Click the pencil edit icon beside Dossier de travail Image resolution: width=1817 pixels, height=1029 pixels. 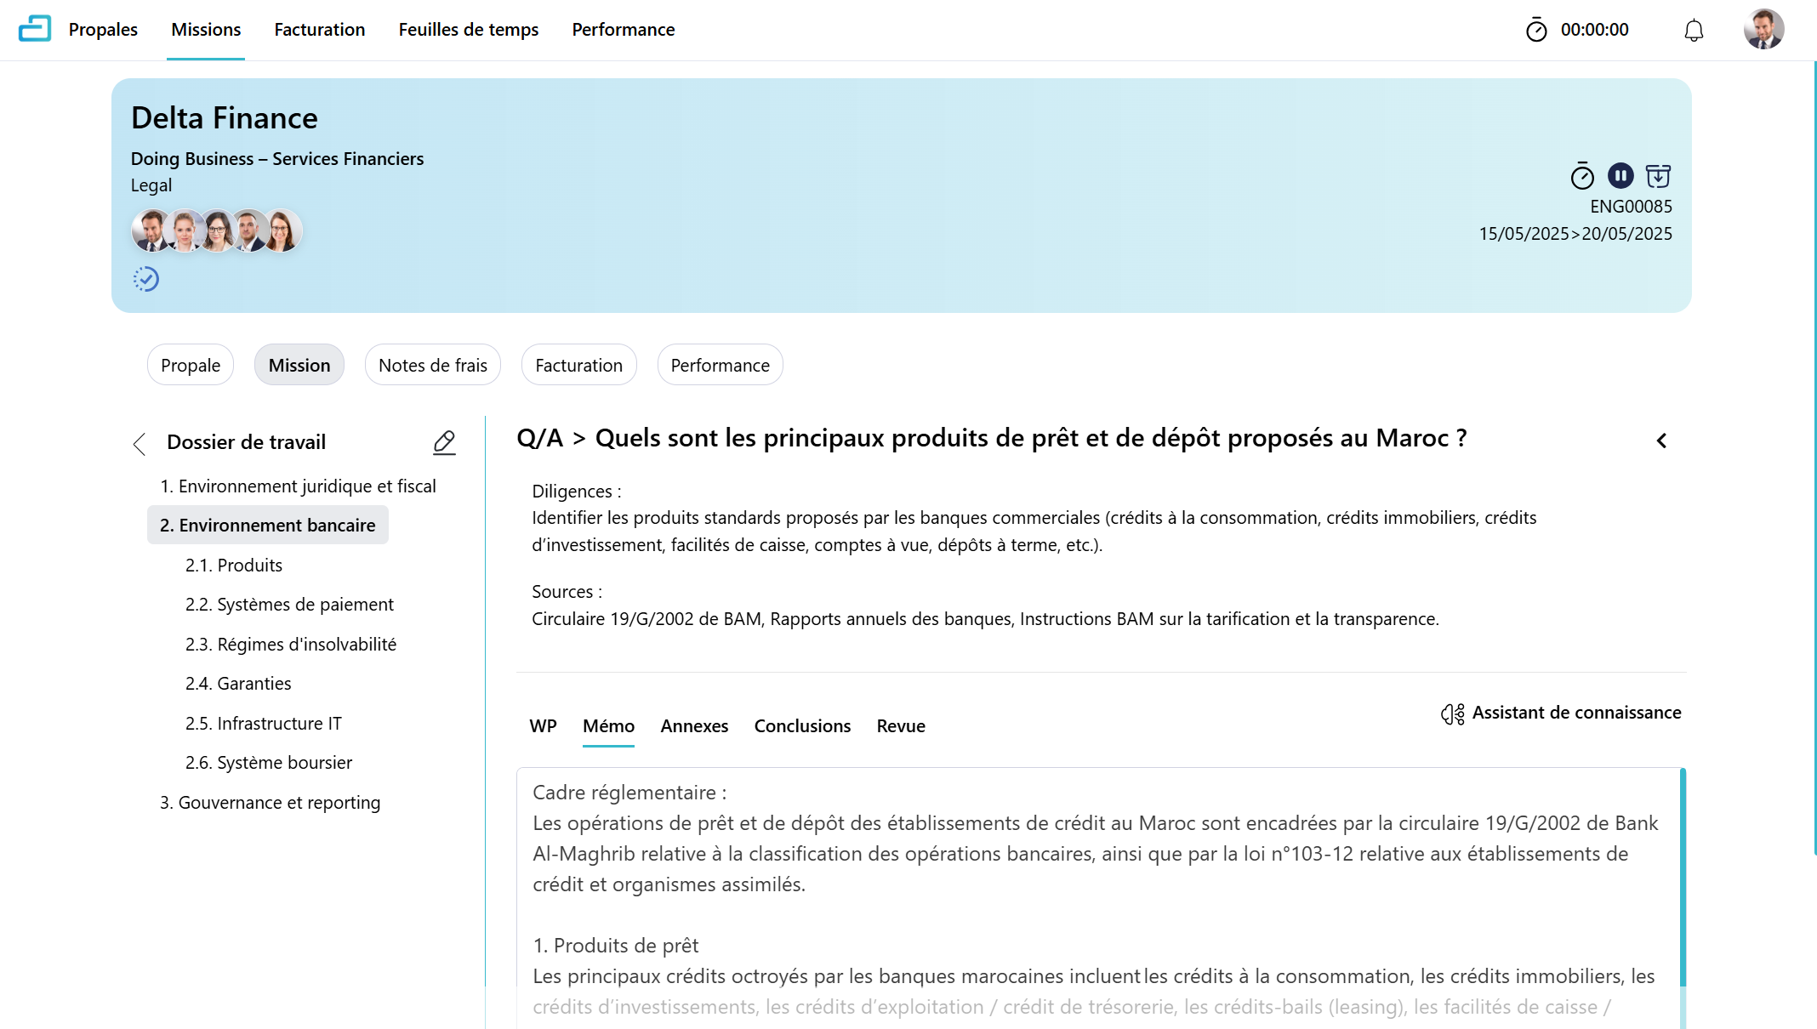click(444, 442)
